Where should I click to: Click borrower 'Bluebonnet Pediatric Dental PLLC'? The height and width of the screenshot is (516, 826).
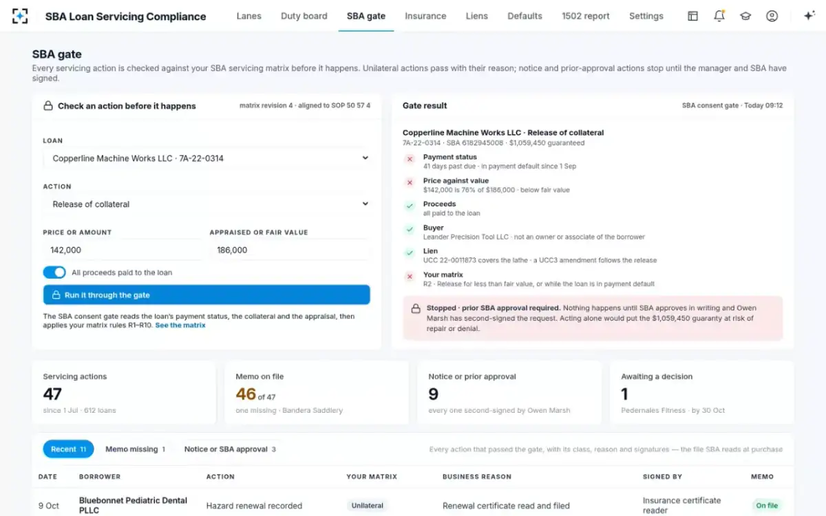pyautogui.click(x=134, y=506)
